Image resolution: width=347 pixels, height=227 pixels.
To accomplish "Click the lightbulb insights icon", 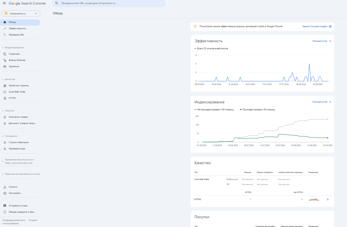I will pyautogui.click(x=195, y=26).
